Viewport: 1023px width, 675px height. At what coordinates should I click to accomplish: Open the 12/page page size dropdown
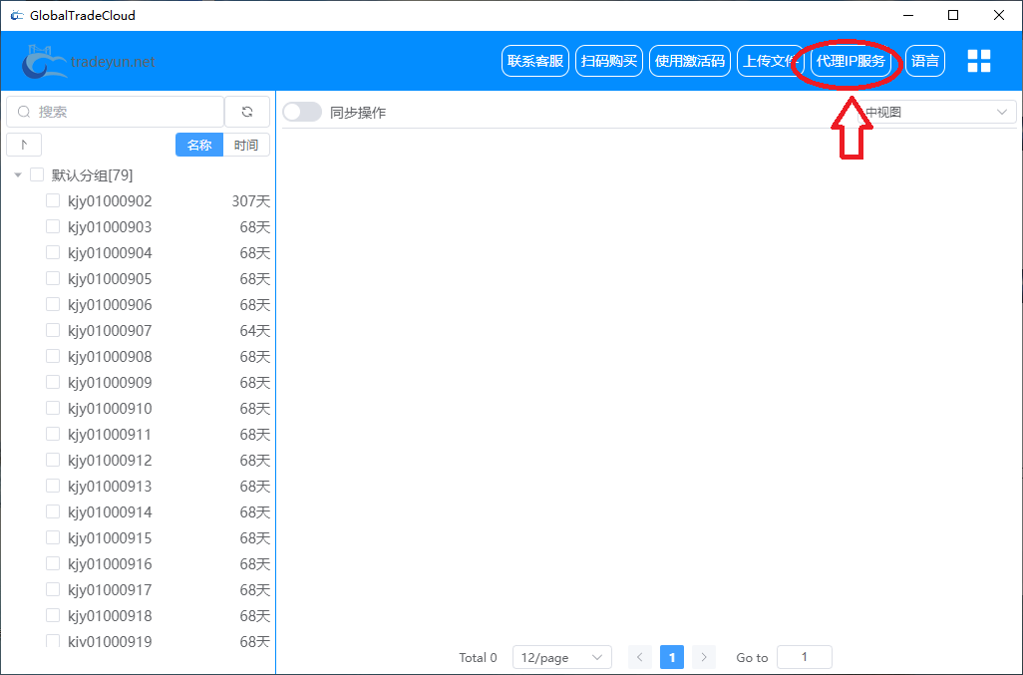[561, 657]
